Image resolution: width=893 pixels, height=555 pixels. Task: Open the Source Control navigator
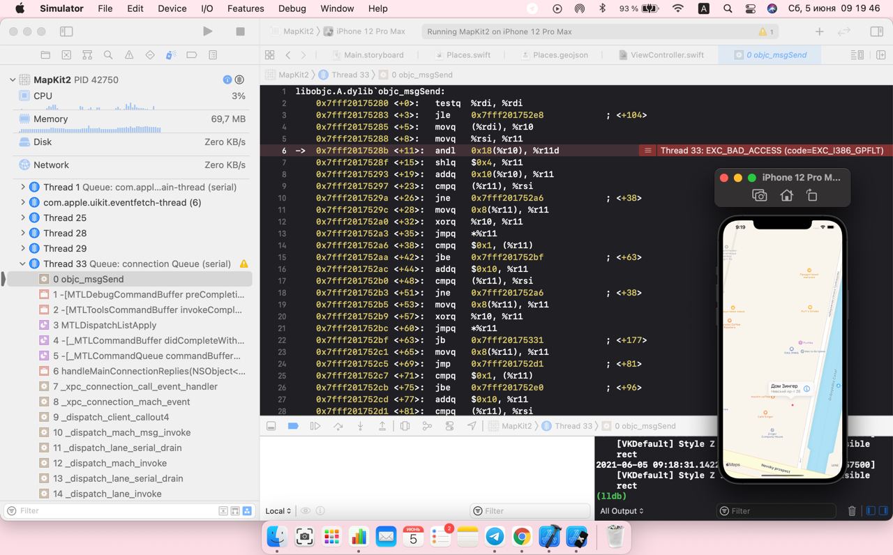click(x=66, y=55)
